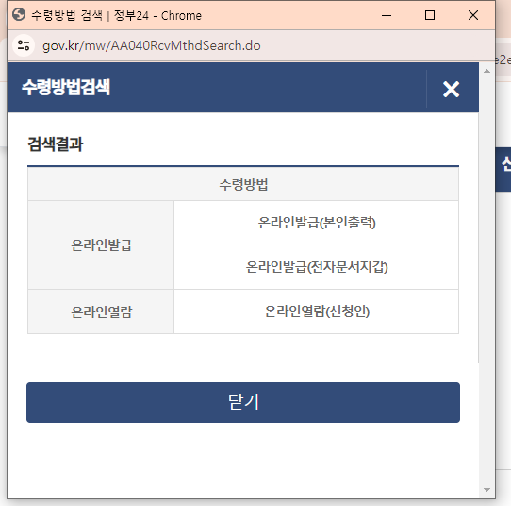
Task: Click the 수령방법 table header
Action: [x=243, y=184]
